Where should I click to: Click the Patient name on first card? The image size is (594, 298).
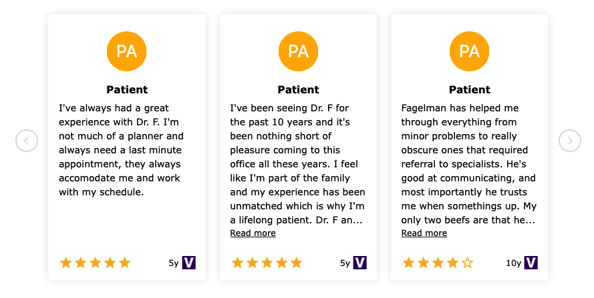click(127, 89)
